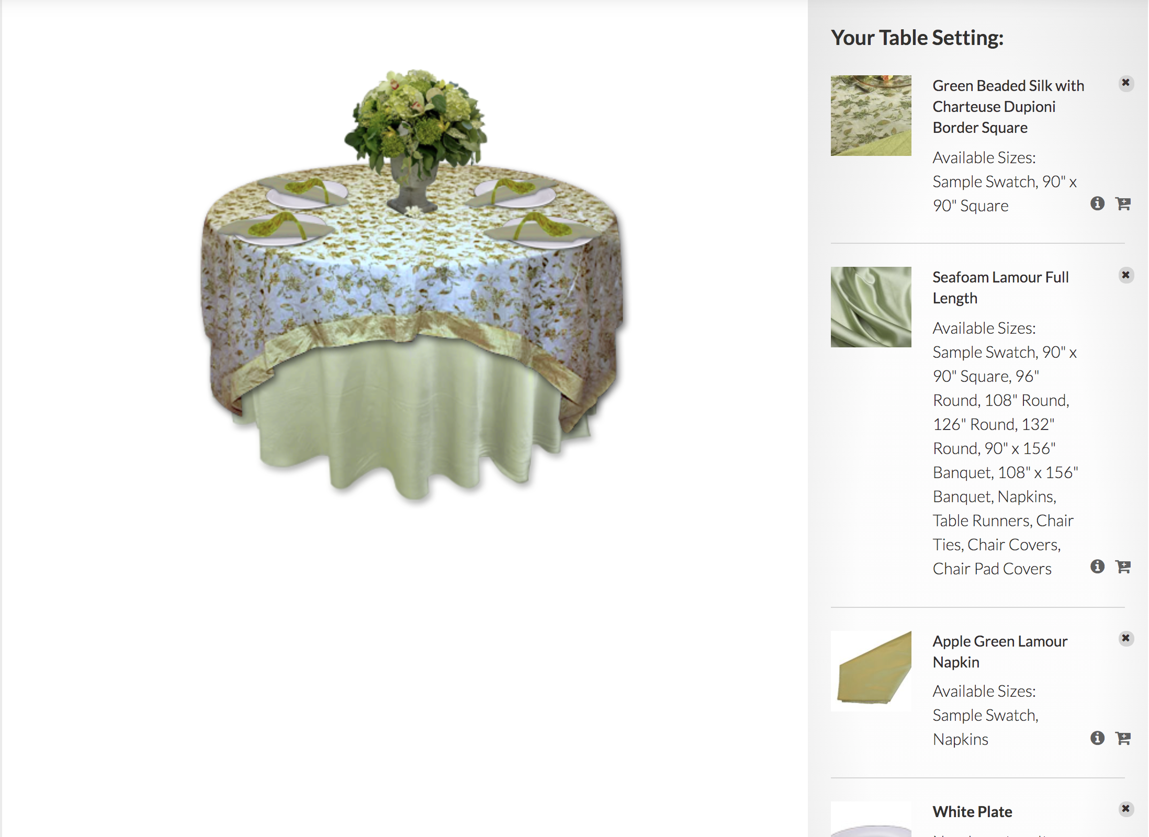Viewport: 1149px width, 837px height.
Task: View info for Apple Green Lamour Napkin
Action: pyautogui.click(x=1097, y=738)
